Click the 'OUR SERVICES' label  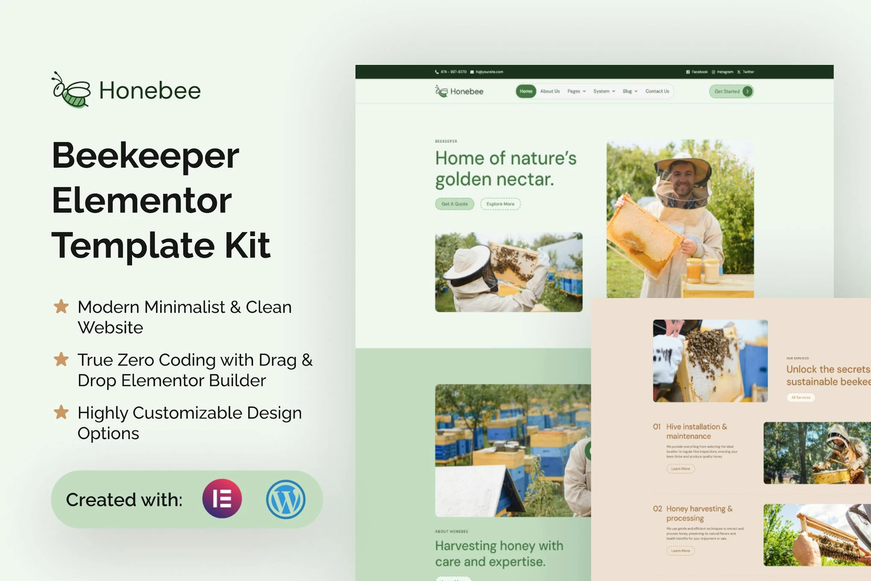point(797,358)
